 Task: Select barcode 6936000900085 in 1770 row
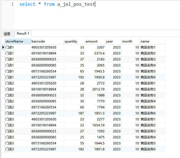pos(47,101)
